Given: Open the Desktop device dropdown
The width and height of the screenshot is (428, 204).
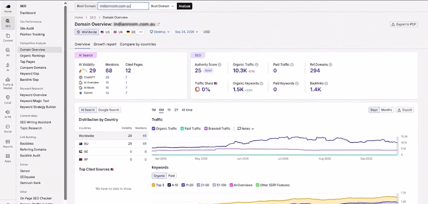Looking at the screenshot, I should [x=160, y=32].
